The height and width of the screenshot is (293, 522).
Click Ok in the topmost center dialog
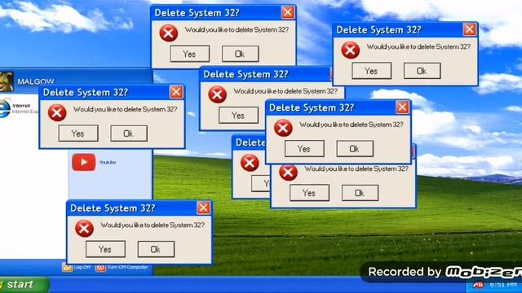[240, 54]
